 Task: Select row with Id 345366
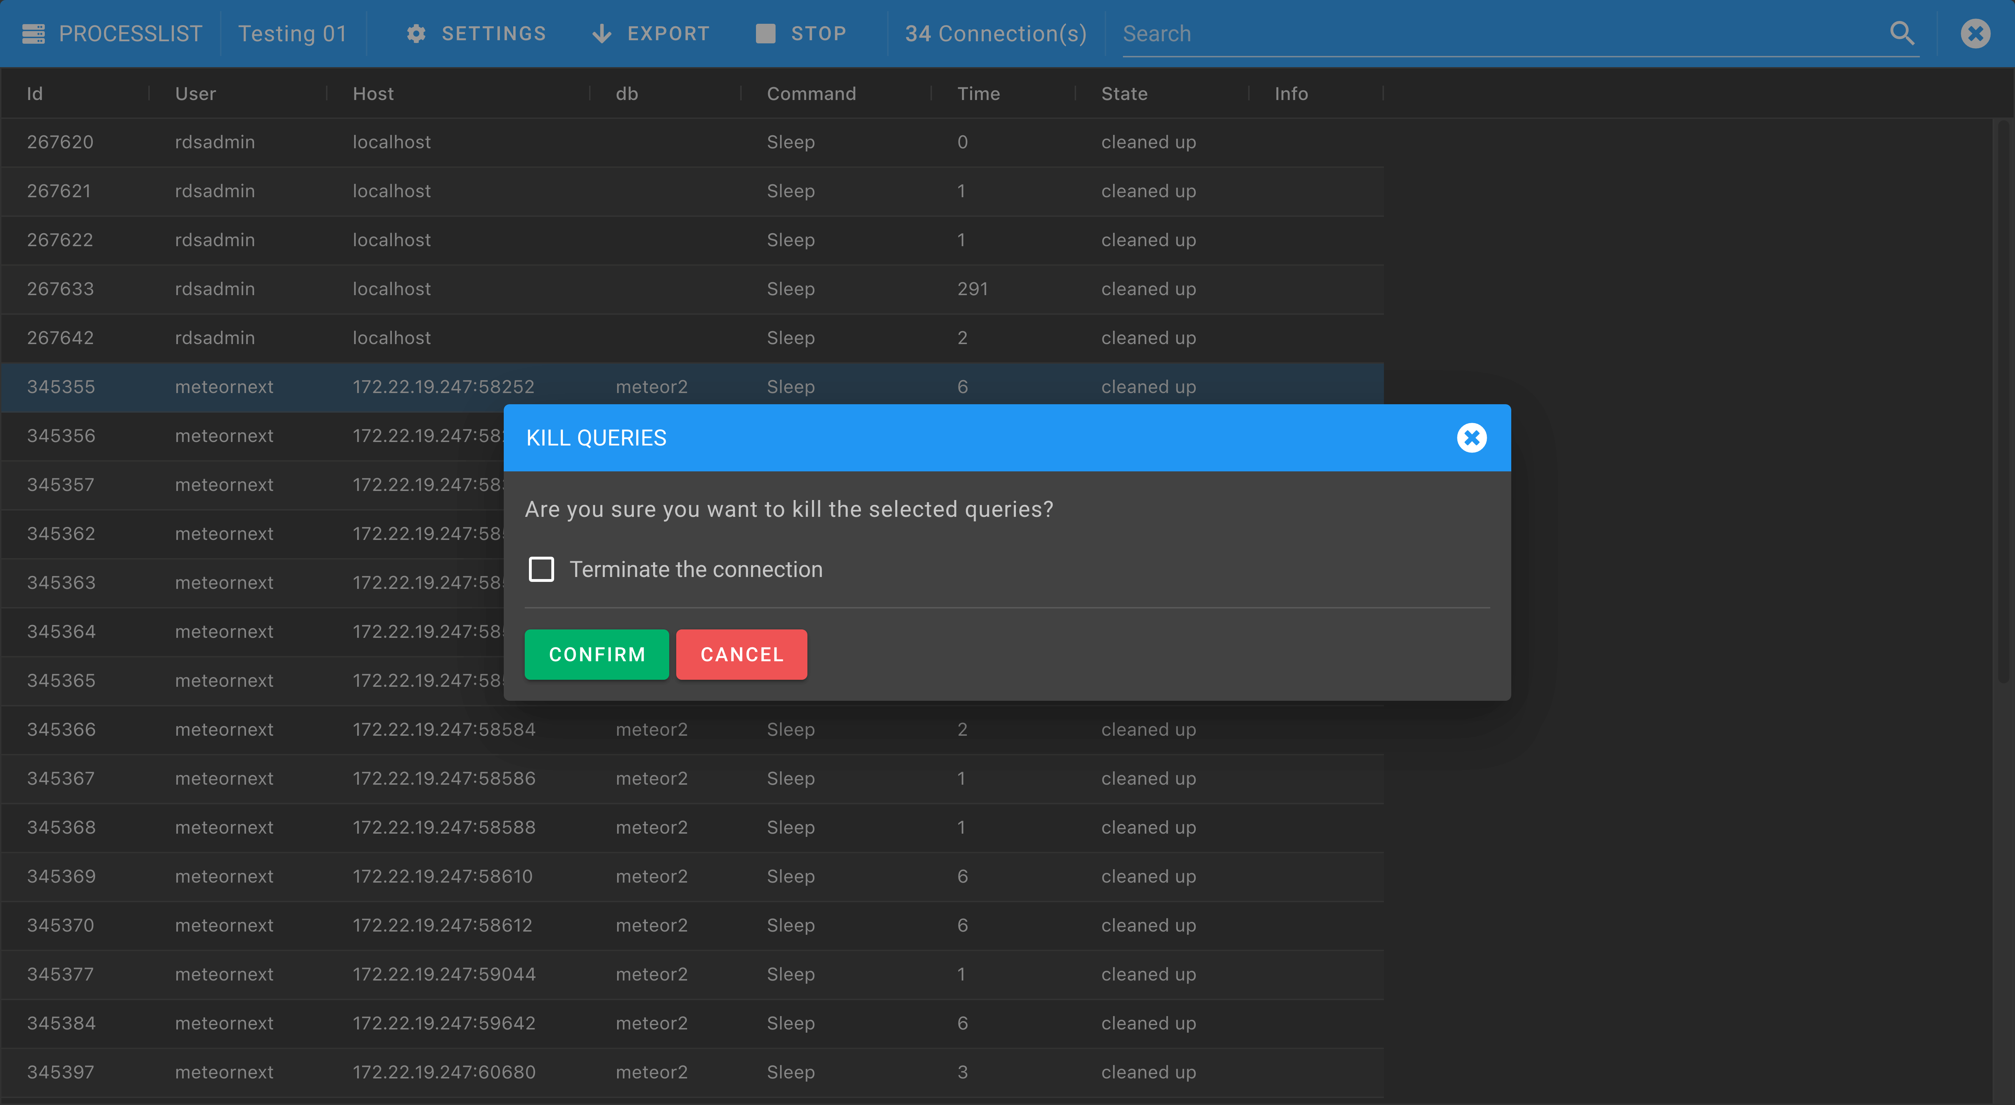pos(692,730)
